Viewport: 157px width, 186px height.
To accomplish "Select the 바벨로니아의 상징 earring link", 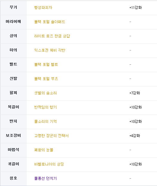I will pyautogui.click(x=49, y=164).
